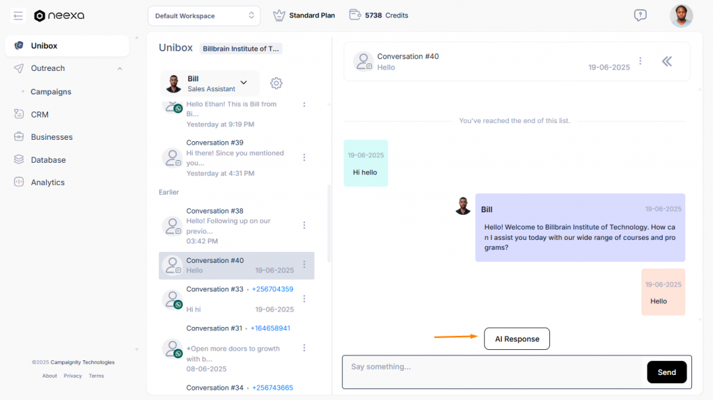
Task: Collapse the Outreach menu section
Action: (120, 68)
